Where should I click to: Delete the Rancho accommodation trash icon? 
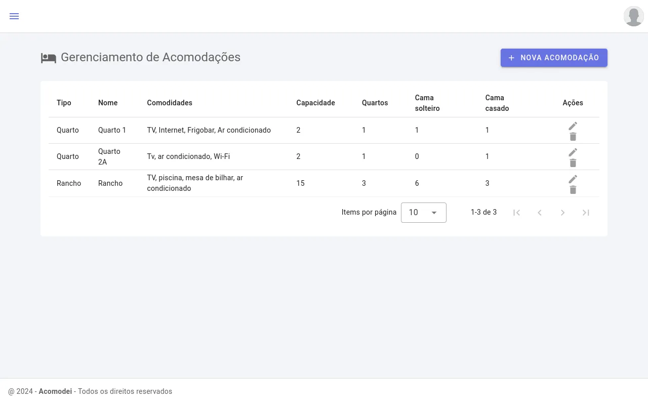click(573, 190)
